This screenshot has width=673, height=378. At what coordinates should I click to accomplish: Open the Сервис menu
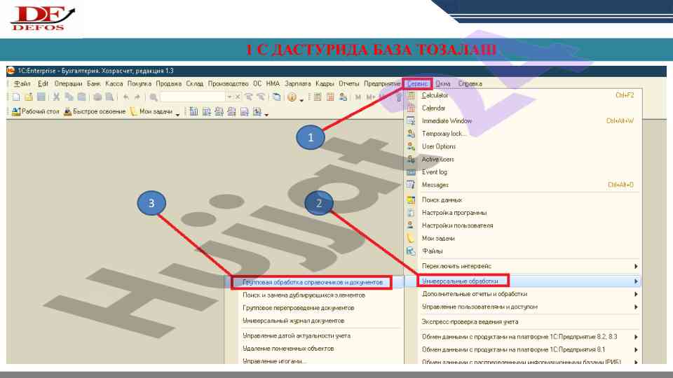[x=418, y=83]
